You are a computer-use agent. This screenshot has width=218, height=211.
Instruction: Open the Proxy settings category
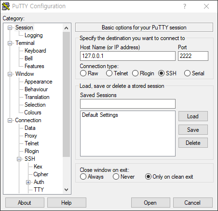tap(31, 136)
